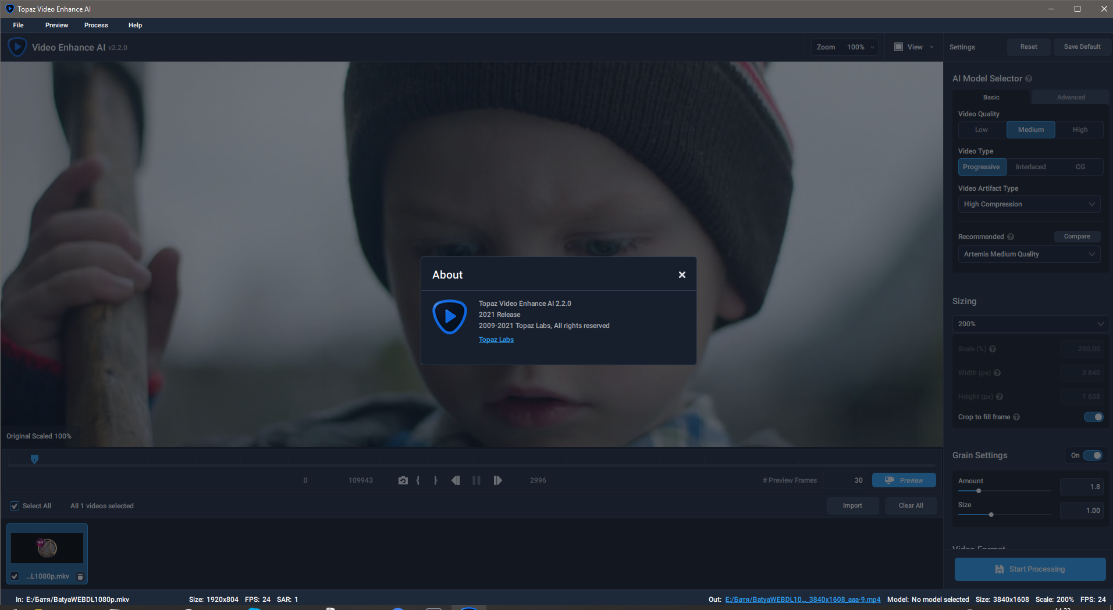The width and height of the screenshot is (1113, 610).
Task: Click grain Size value field
Action: point(1082,511)
